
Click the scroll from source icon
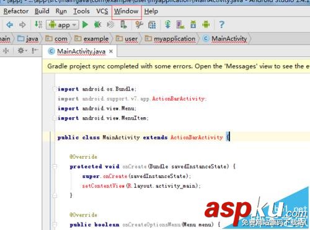[x=6, y=51]
